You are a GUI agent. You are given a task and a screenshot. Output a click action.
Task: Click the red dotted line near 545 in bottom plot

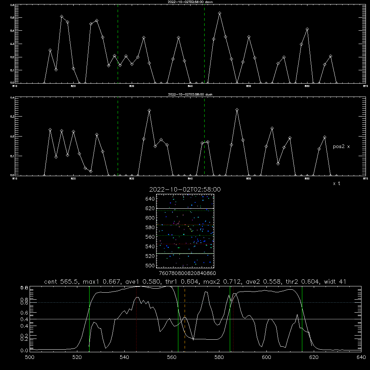tap(137, 319)
